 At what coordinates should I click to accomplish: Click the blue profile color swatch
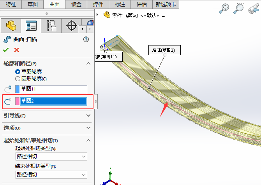(x=17, y=89)
